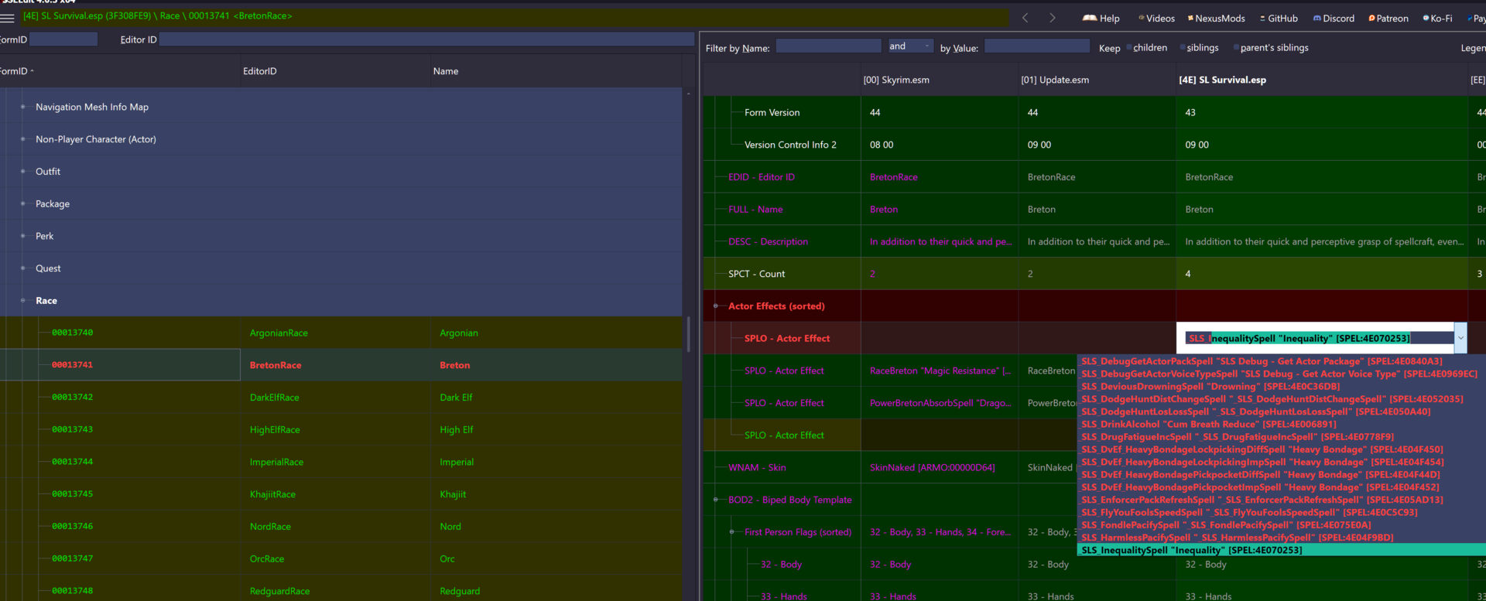The width and height of the screenshot is (1486, 601).
Task: Click the SkinNaked [ARMO:00000D64] cell
Action: (x=939, y=467)
